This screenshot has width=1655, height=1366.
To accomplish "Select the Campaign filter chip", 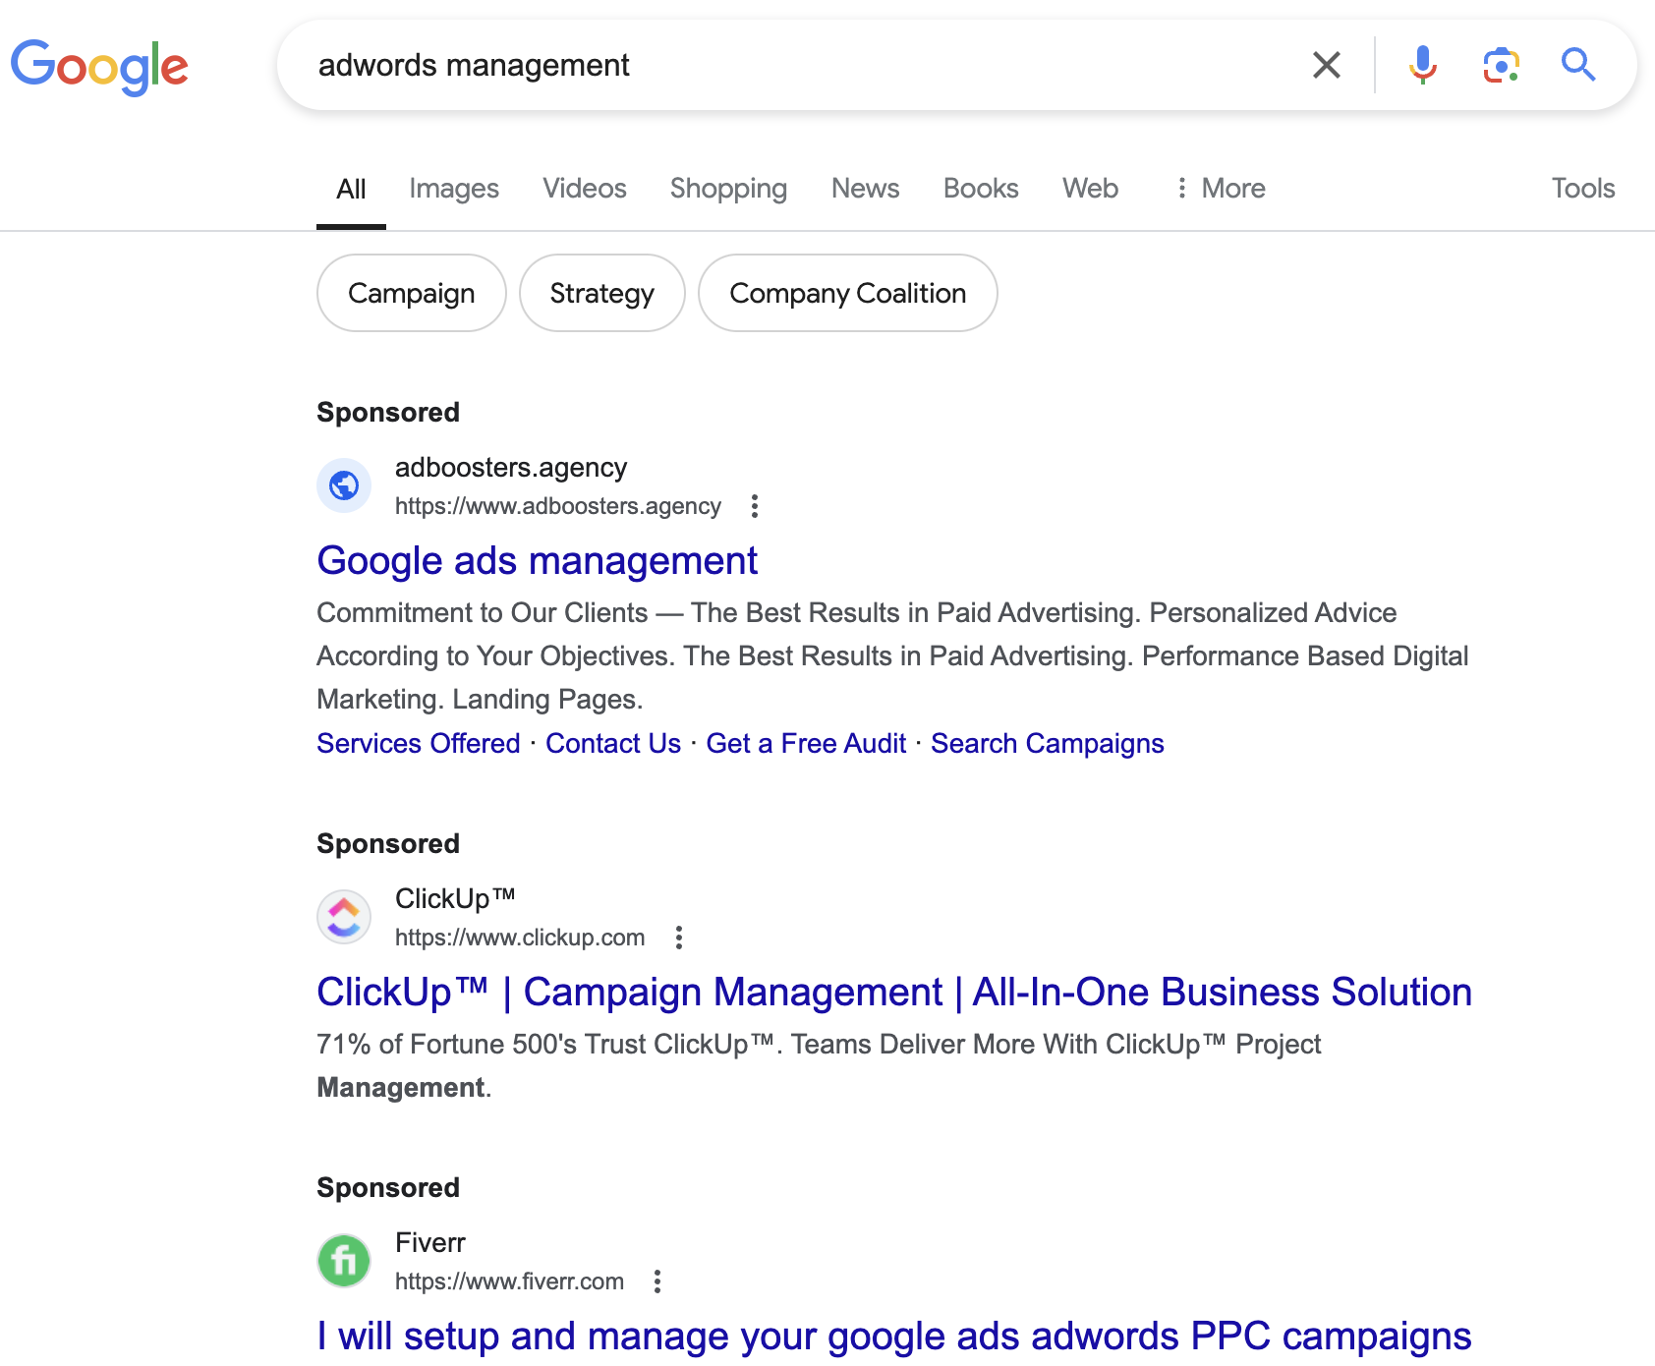I will [411, 293].
